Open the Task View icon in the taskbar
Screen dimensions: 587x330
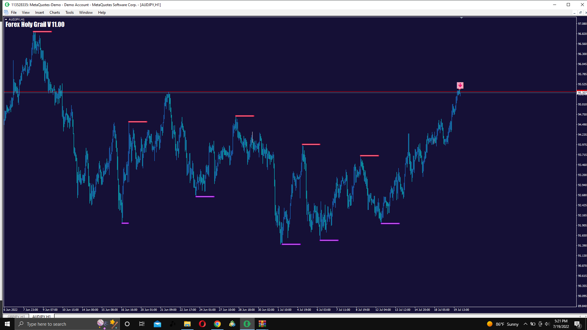(x=142, y=324)
